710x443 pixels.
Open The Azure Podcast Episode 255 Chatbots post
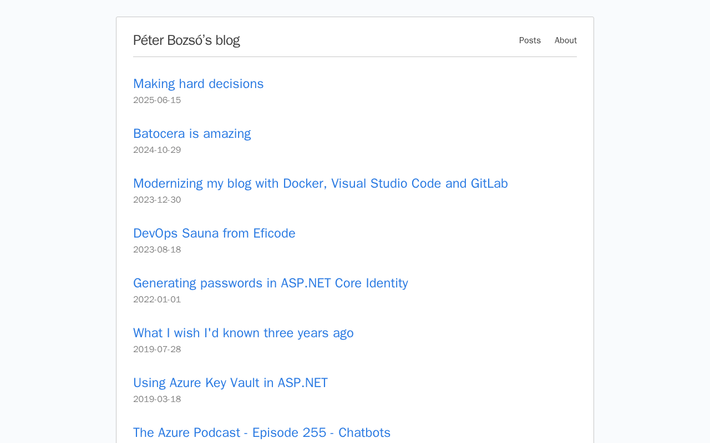click(261, 432)
